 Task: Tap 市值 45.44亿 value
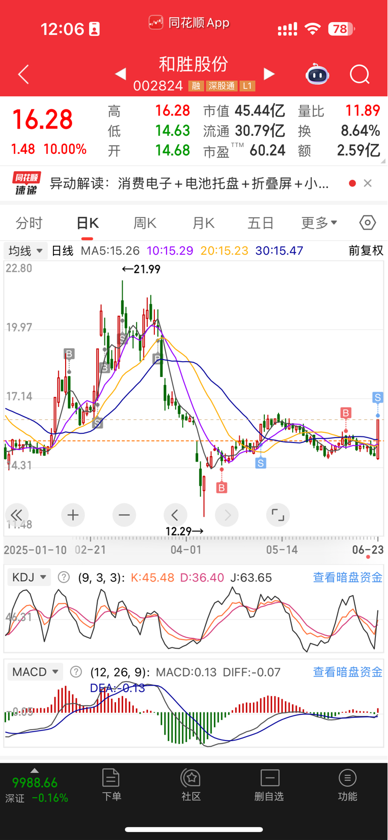click(260, 110)
